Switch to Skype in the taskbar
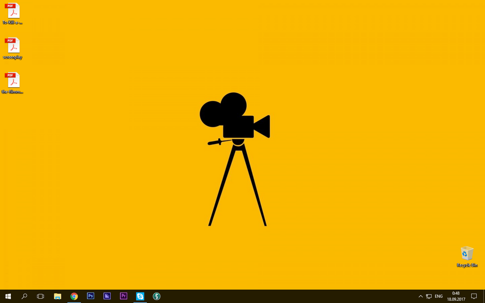 pos(140,296)
